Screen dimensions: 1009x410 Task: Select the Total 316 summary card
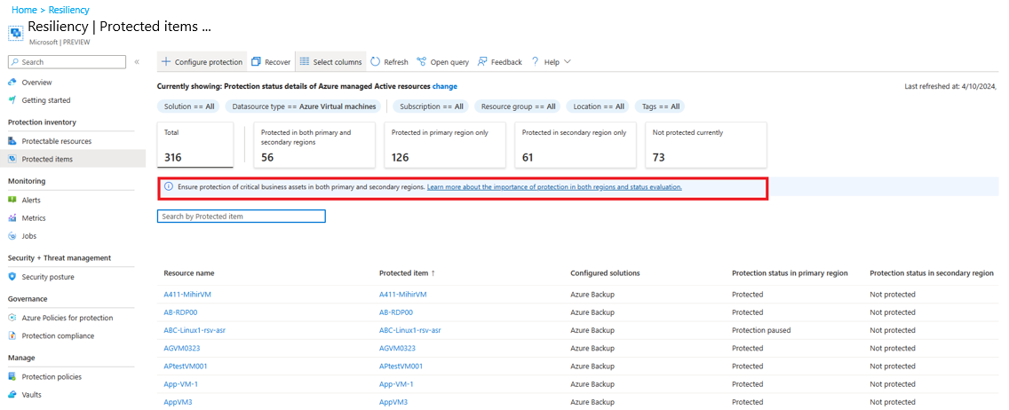pos(195,145)
